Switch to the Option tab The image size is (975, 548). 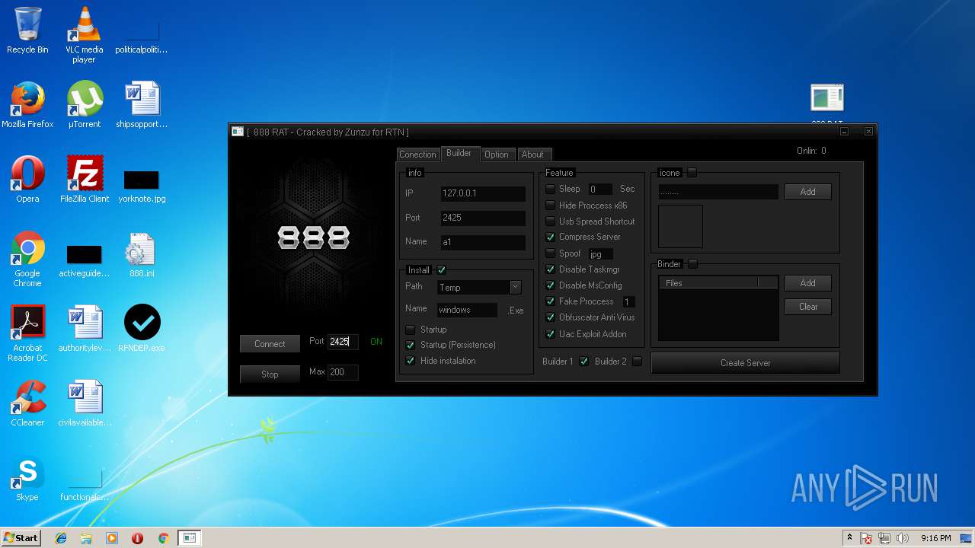click(x=497, y=155)
